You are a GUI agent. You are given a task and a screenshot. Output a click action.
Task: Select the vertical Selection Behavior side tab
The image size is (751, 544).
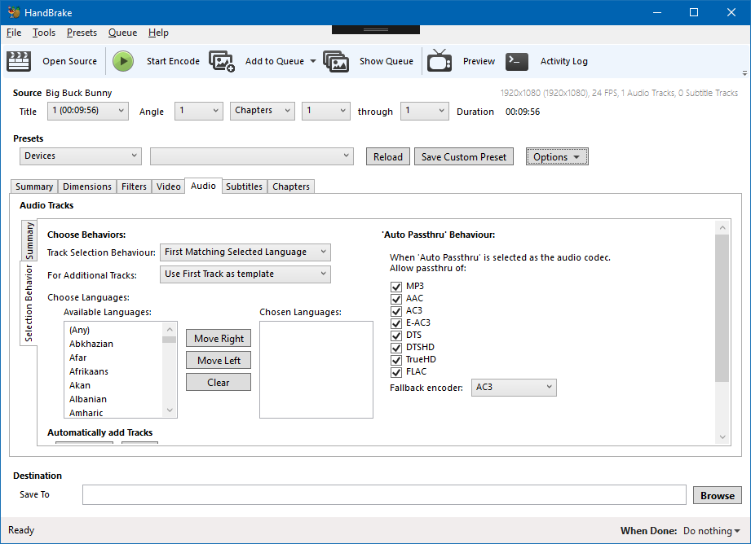click(x=29, y=303)
